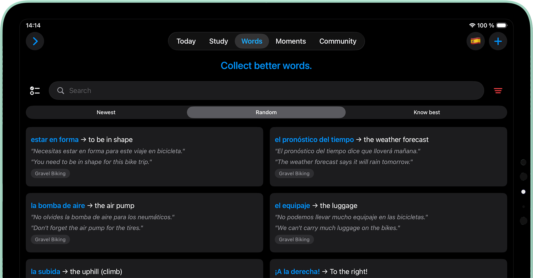The height and width of the screenshot is (278, 533).
Task: Click the Collect better words link
Action: click(x=266, y=66)
